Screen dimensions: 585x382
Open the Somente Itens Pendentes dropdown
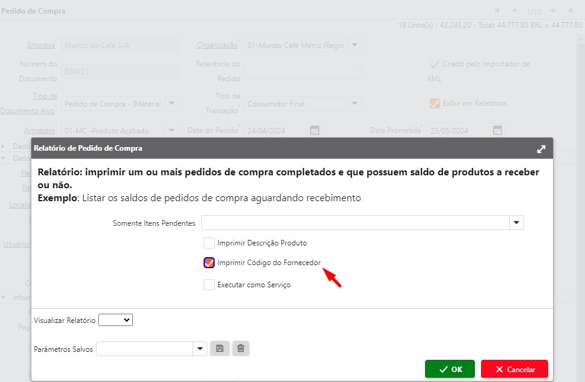point(517,223)
